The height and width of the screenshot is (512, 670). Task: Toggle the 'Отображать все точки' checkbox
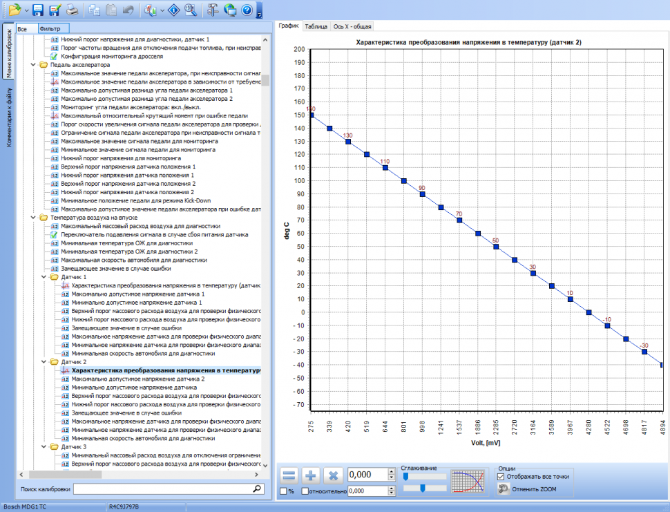click(501, 476)
